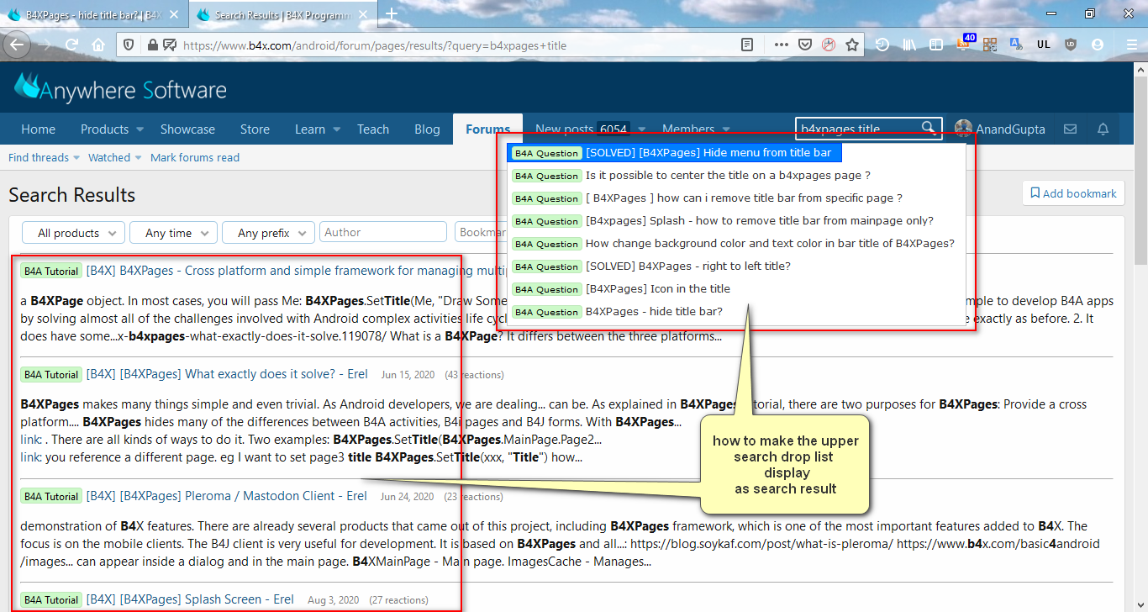Viewport: 1148px width, 612px height.
Task: Open the tracking protection shield
Action: click(129, 45)
